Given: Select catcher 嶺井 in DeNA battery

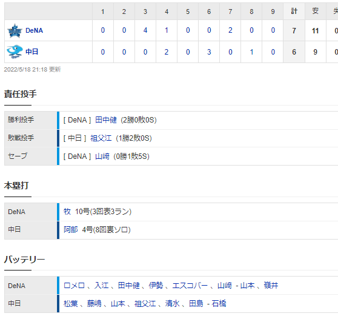Looking at the screenshot, I should [x=271, y=286].
